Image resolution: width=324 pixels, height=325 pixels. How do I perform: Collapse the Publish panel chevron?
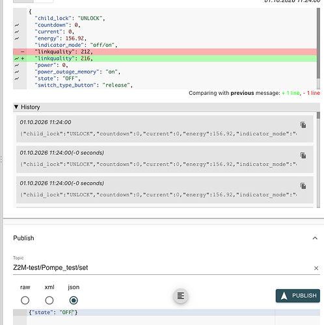pyautogui.click(x=315, y=238)
